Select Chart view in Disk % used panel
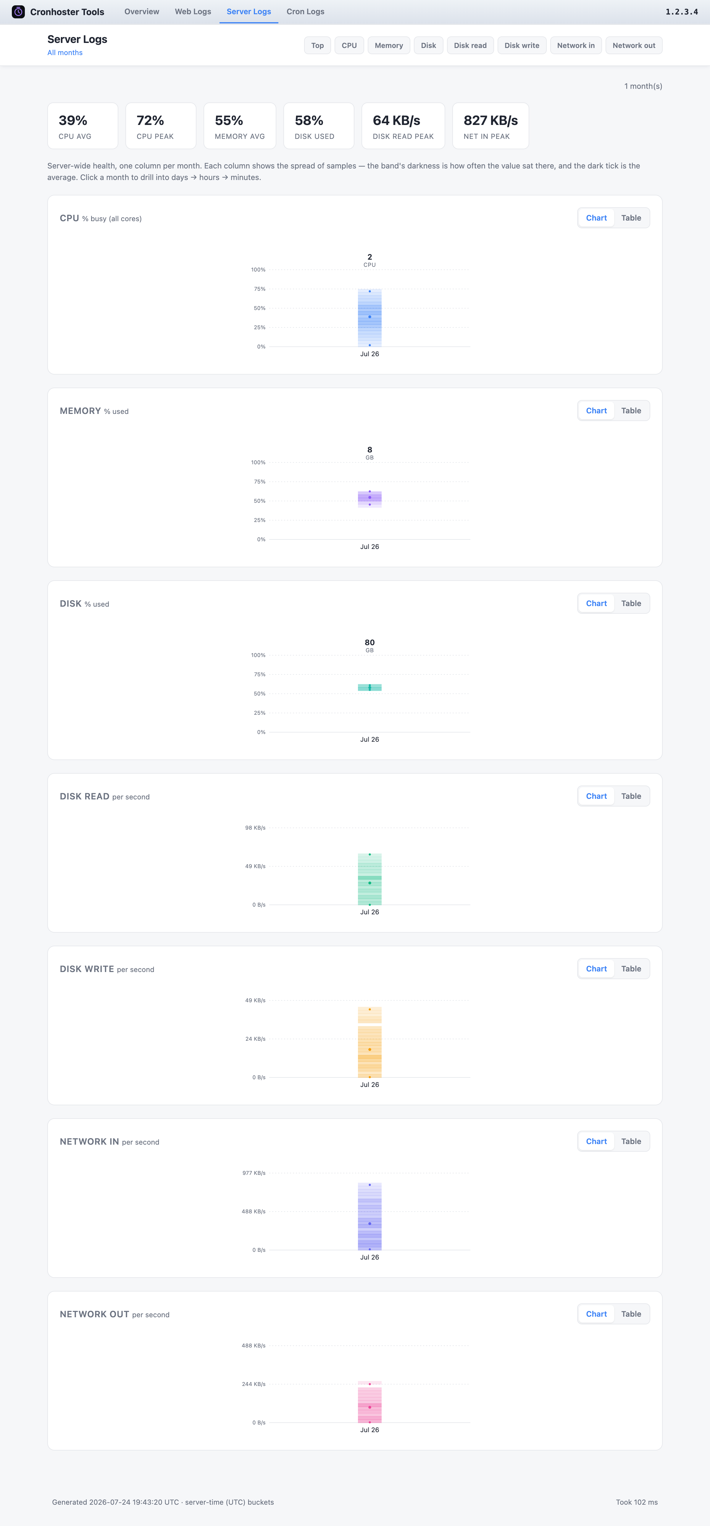 [596, 603]
